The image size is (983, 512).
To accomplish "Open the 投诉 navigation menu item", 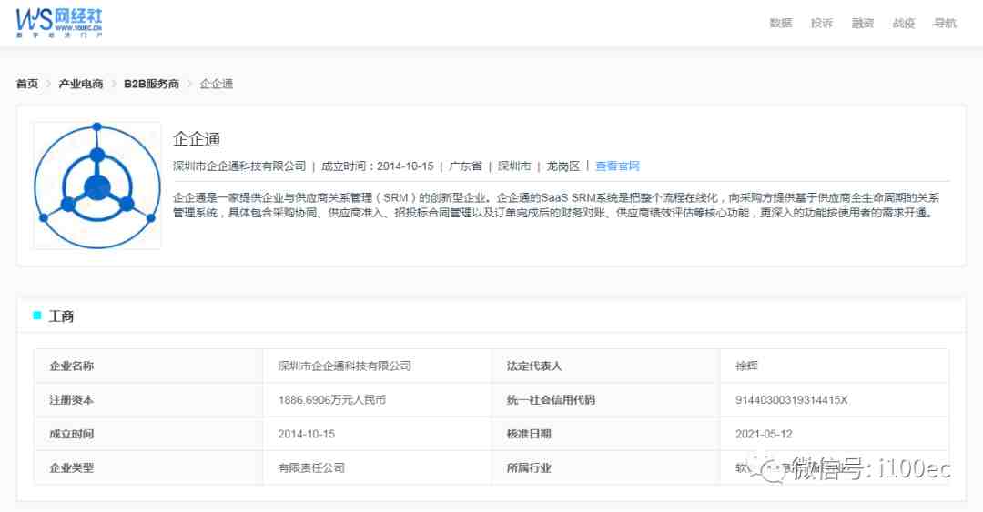I will [821, 23].
